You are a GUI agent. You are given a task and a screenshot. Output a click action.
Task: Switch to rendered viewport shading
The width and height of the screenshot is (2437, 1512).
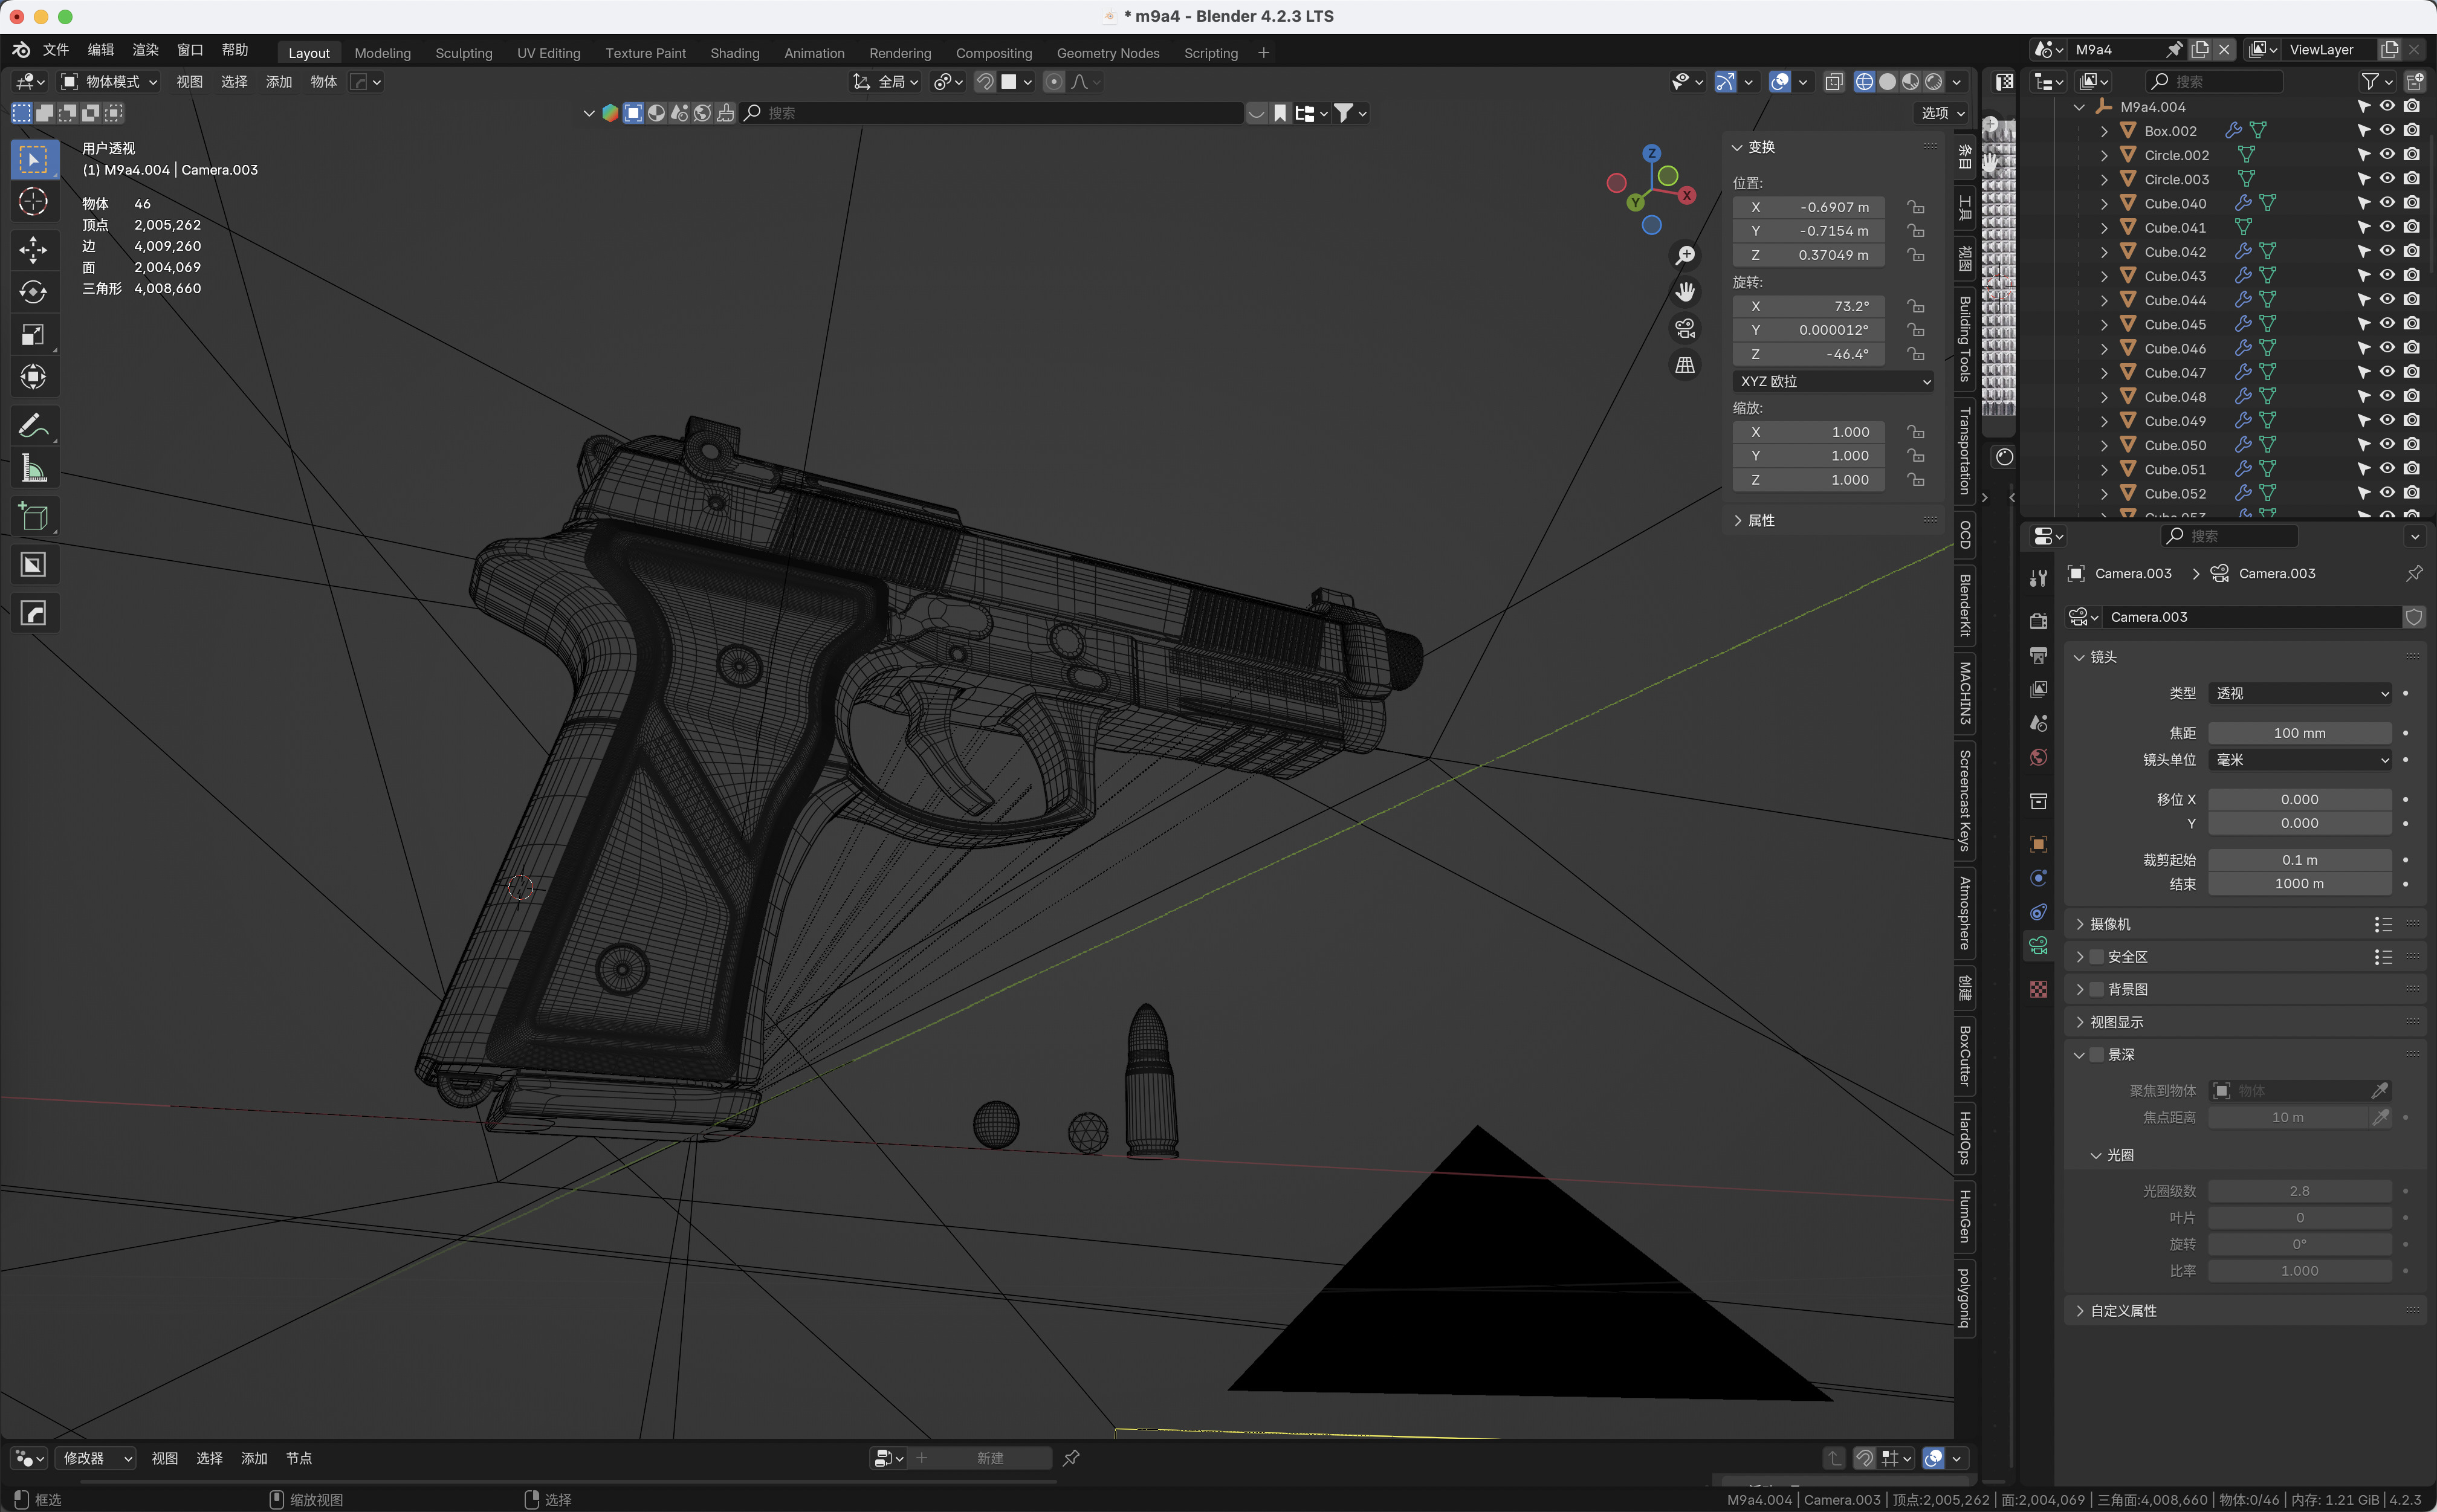click(1934, 82)
